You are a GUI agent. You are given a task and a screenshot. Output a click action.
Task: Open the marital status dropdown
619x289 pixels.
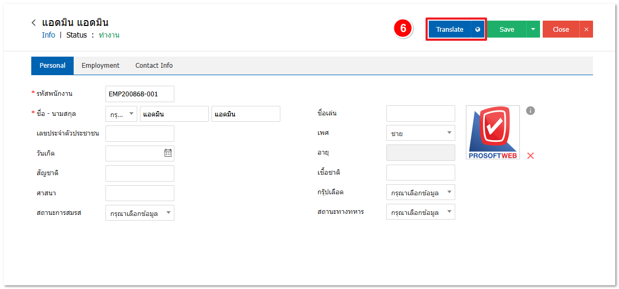pos(140,213)
